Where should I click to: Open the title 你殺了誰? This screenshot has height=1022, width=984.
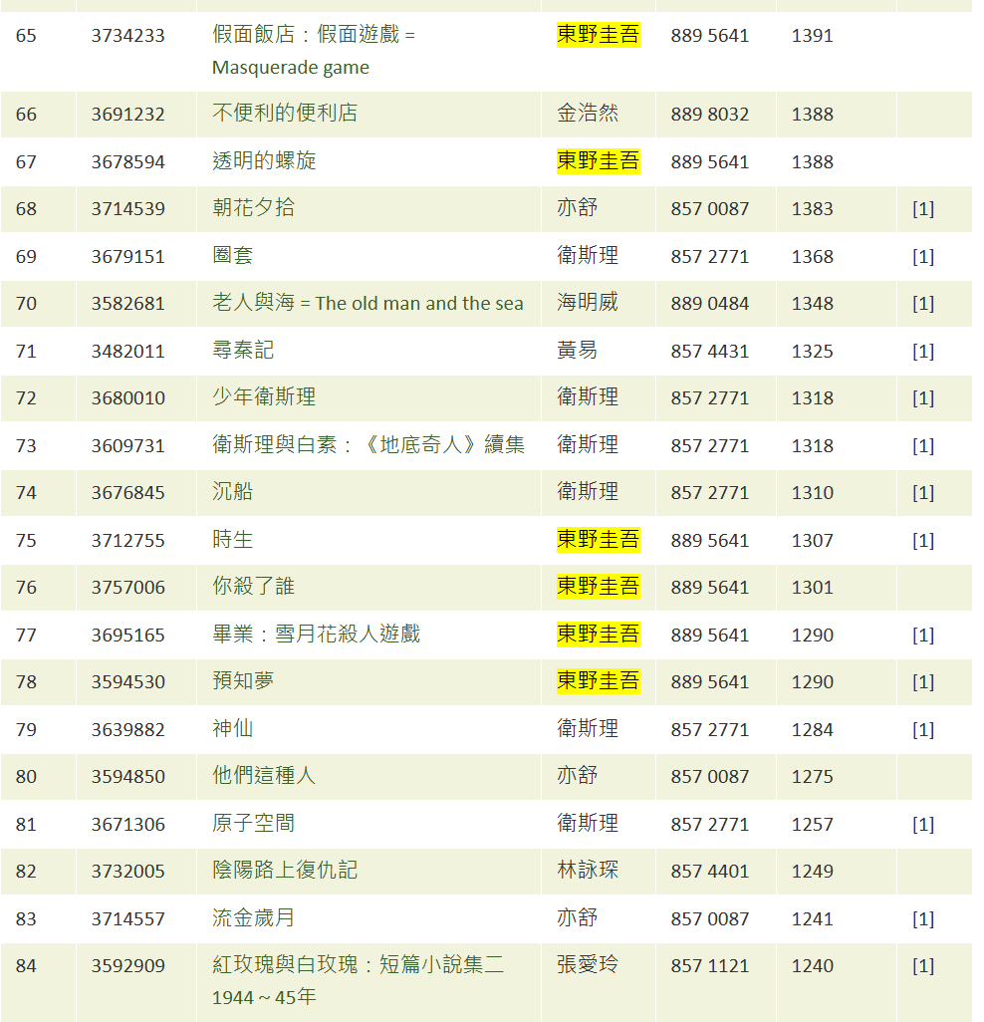click(254, 587)
